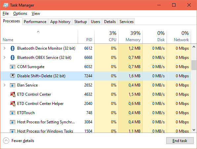Open the Options menu
Viewport: 197px width, 149px height.
tap(20, 13)
